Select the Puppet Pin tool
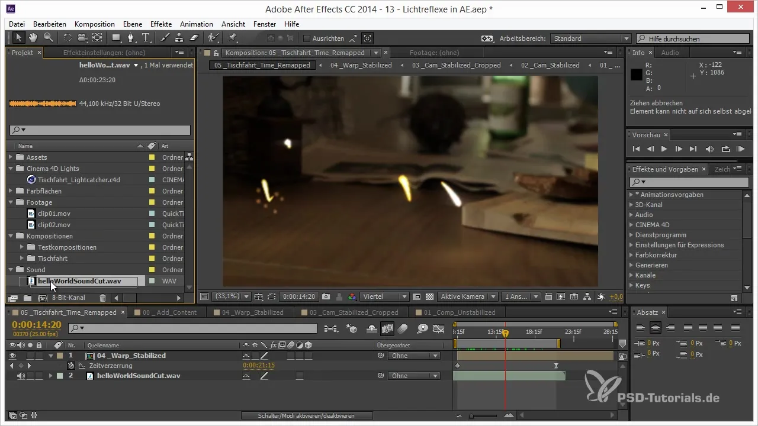 (232, 38)
